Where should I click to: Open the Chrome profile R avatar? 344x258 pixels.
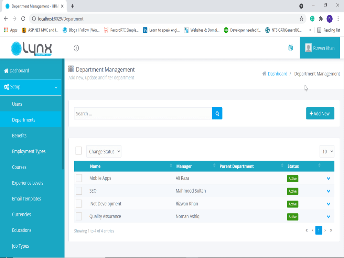(330, 19)
